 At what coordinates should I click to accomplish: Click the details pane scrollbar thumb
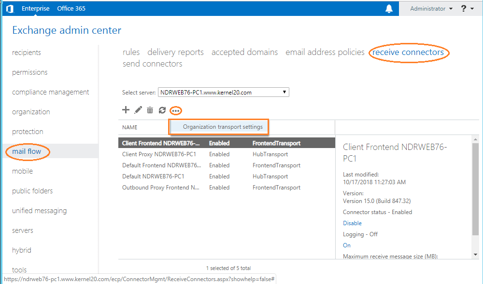tap(475, 189)
